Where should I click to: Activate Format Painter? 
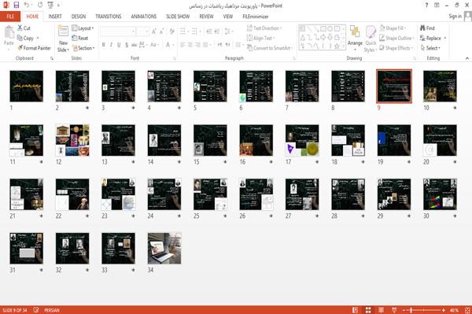[x=34, y=48]
